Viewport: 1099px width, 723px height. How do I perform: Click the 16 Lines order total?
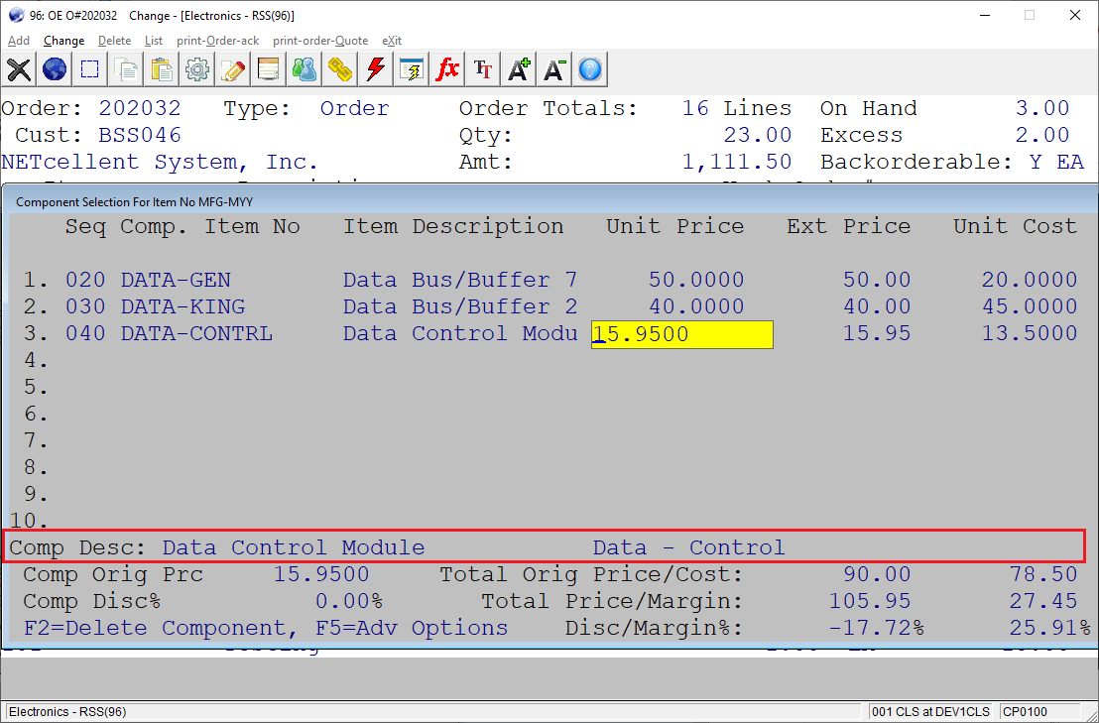[x=737, y=108]
